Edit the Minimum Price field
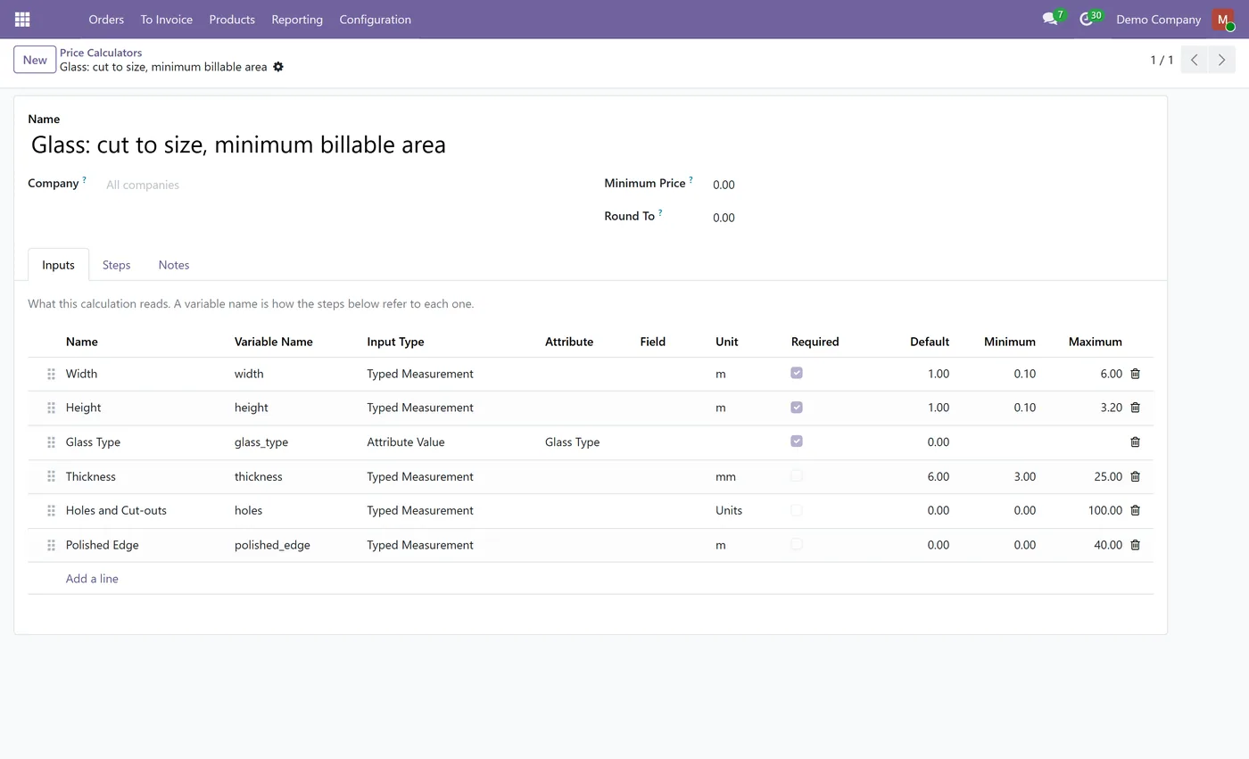Image resolution: width=1249 pixels, height=759 pixels. (x=932, y=185)
